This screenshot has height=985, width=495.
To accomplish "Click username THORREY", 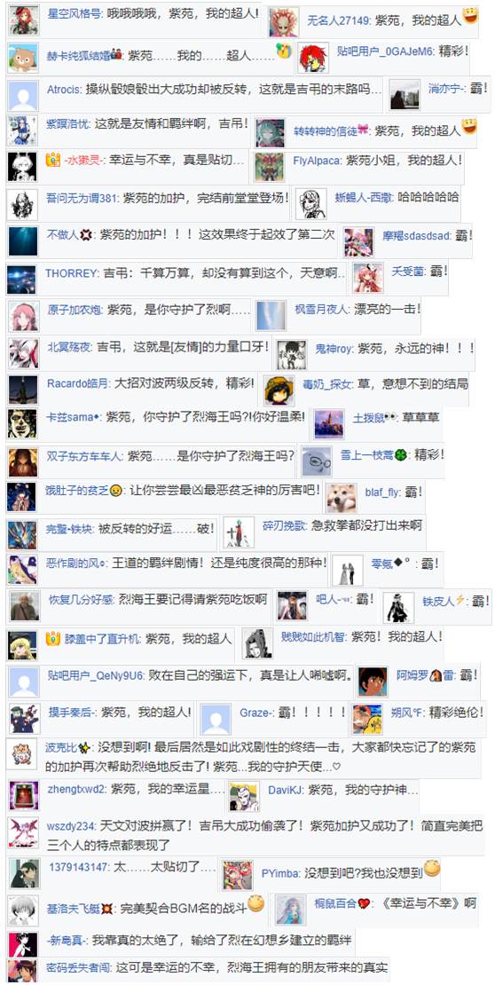I will (x=72, y=272).
